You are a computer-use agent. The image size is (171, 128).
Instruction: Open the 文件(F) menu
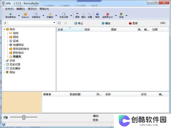click(9, 9)
